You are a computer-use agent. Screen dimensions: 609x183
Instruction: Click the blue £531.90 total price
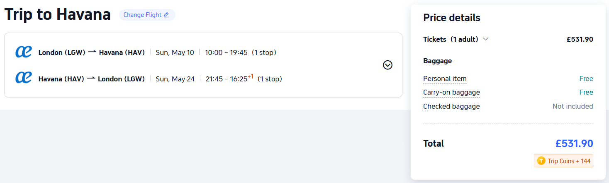point(574,143)
